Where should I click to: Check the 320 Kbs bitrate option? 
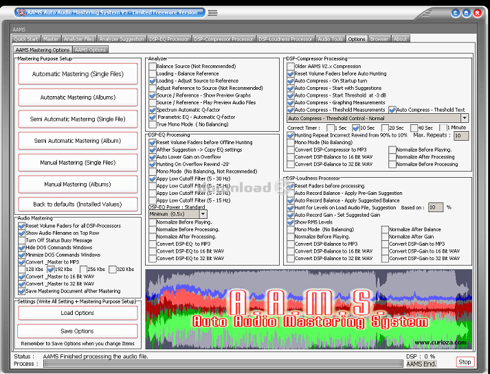point(113,269)
